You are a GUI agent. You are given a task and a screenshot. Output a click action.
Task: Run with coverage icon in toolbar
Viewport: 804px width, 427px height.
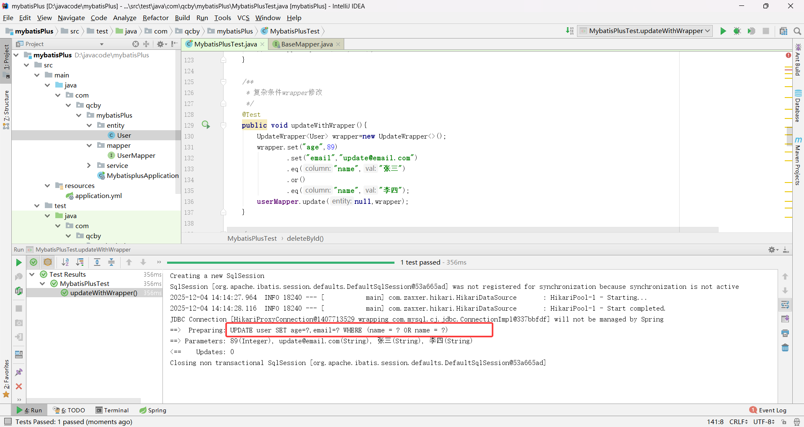751,31
